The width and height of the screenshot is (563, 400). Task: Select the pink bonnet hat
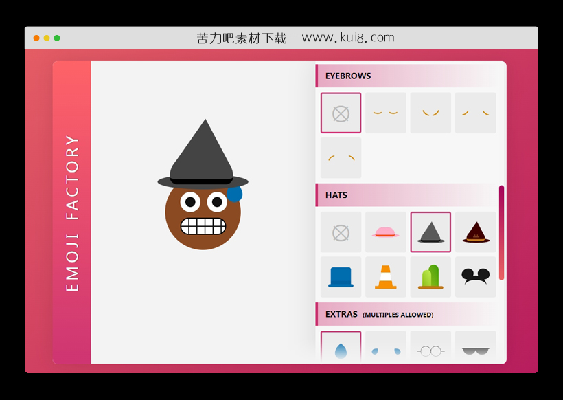tap(385, 232)
